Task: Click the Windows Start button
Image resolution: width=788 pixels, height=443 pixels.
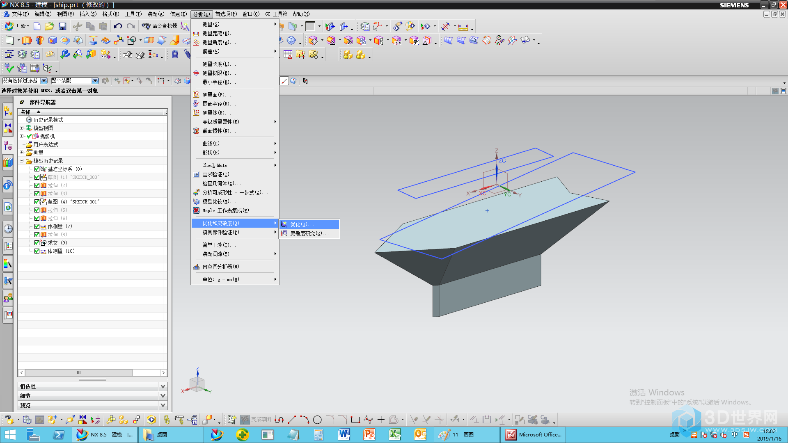Action: click(10, 434)
